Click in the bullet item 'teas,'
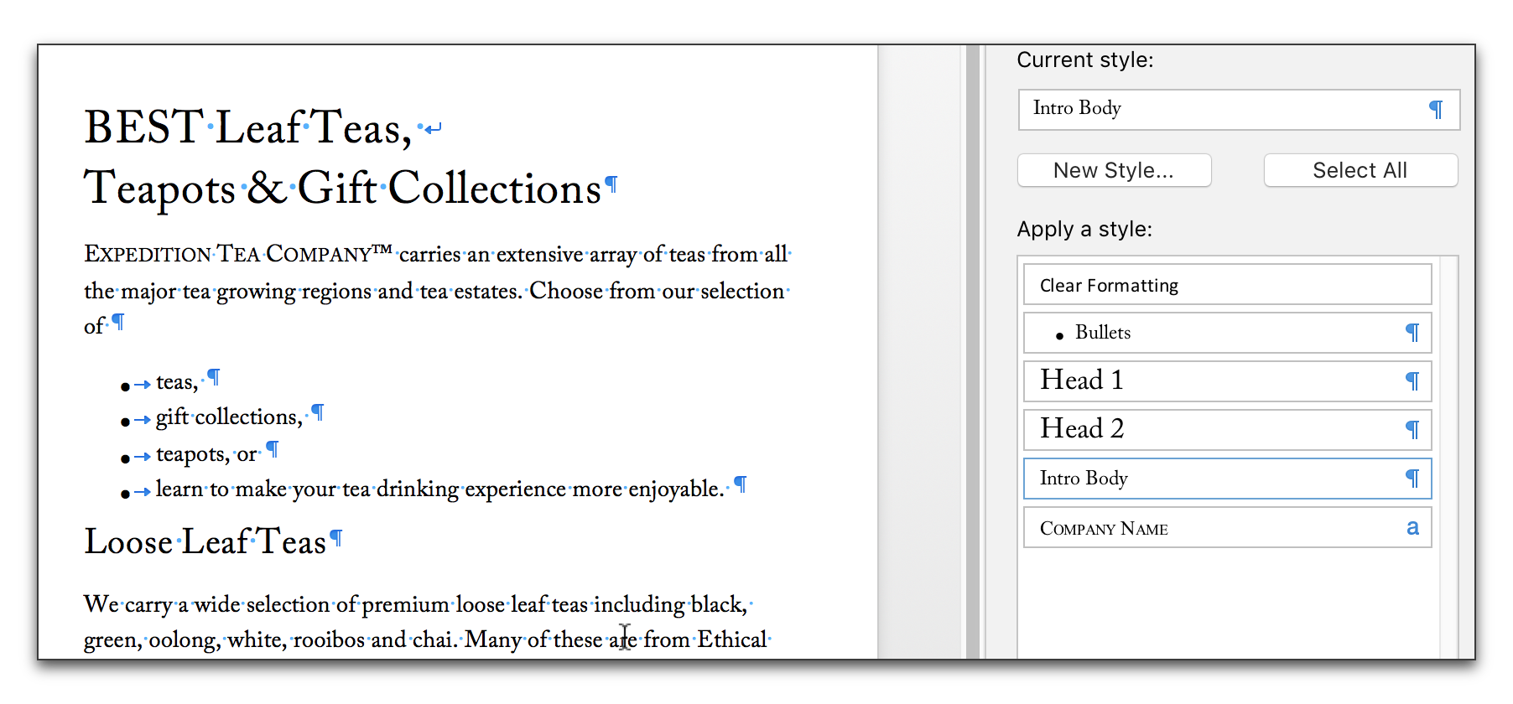The image size is (1513, 704). point(177,382)
